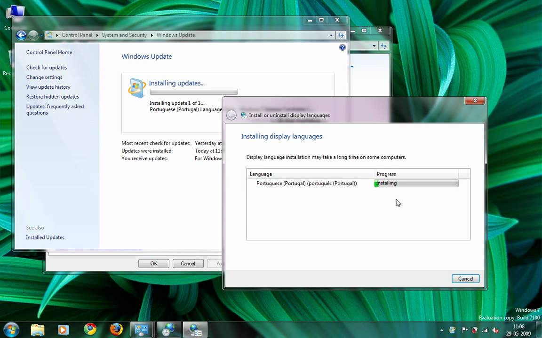
Task: Sort by the Progress column header
Action: coord(416,174)
